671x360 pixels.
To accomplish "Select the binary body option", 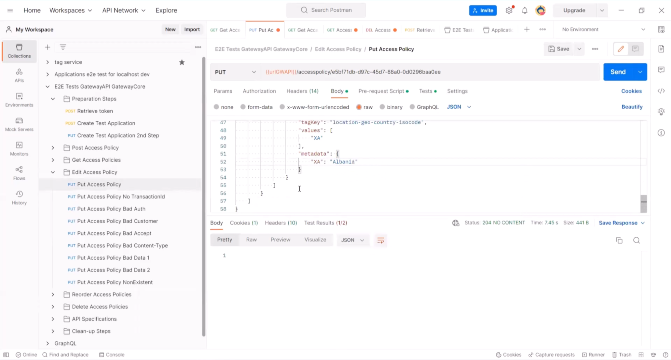I will [382, 107].
